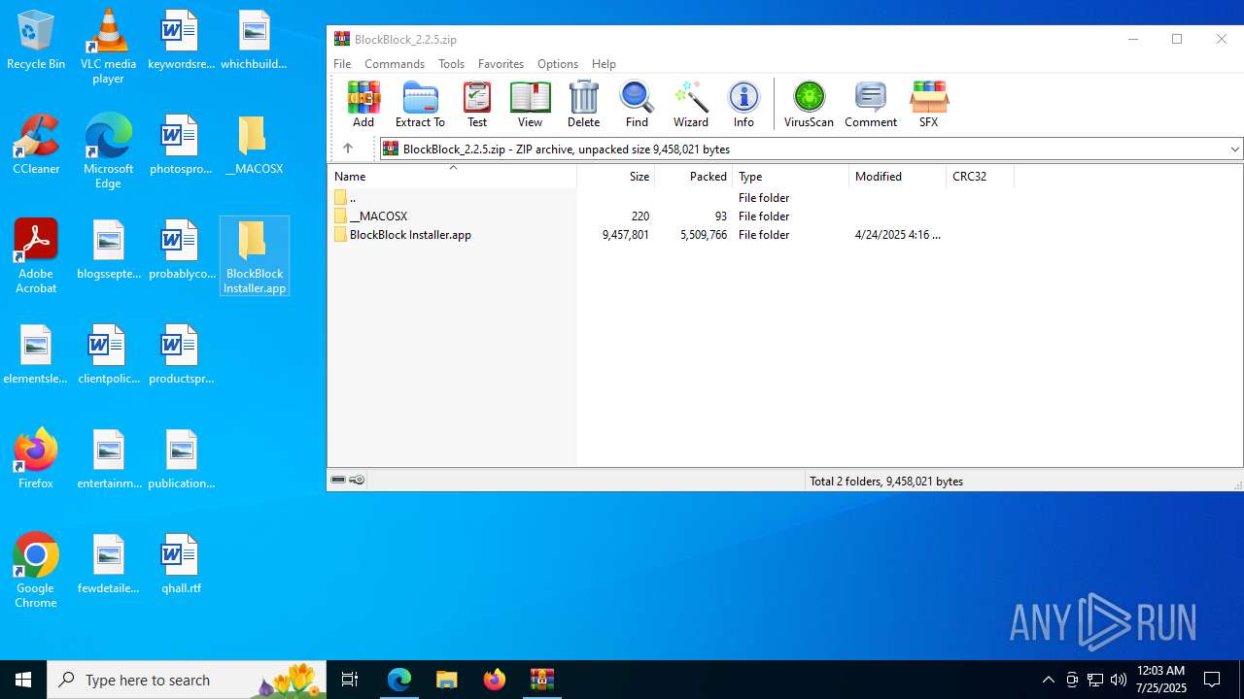
Task: Open the File menu
Action: point(342,63)
